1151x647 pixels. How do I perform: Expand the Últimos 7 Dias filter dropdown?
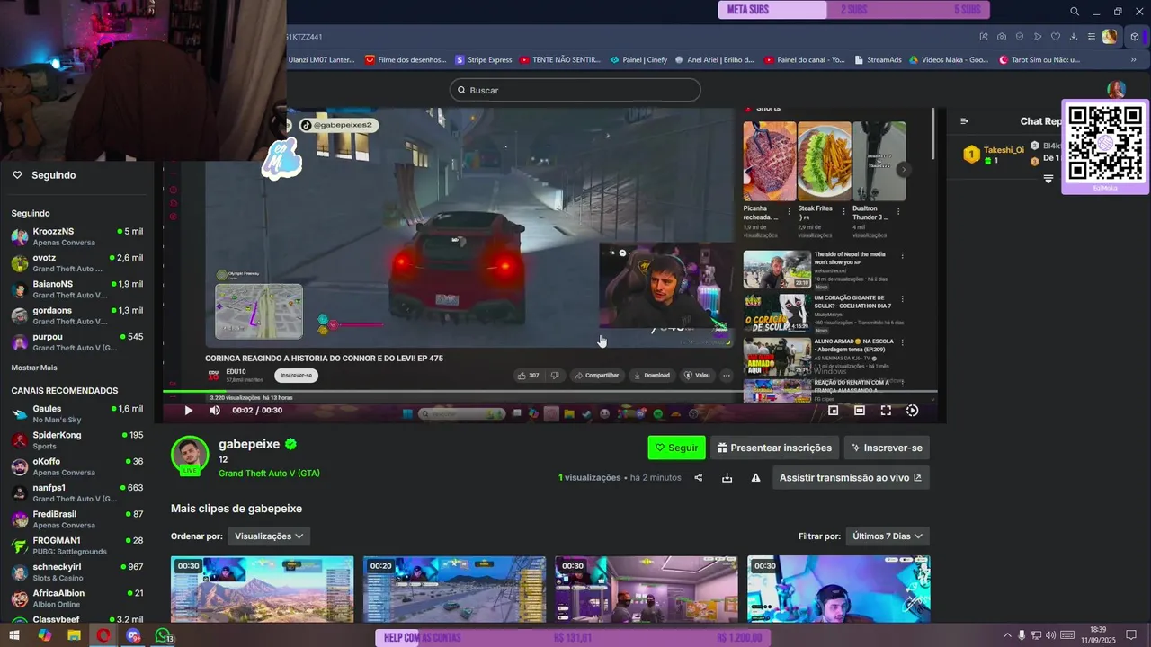point(888,536)
